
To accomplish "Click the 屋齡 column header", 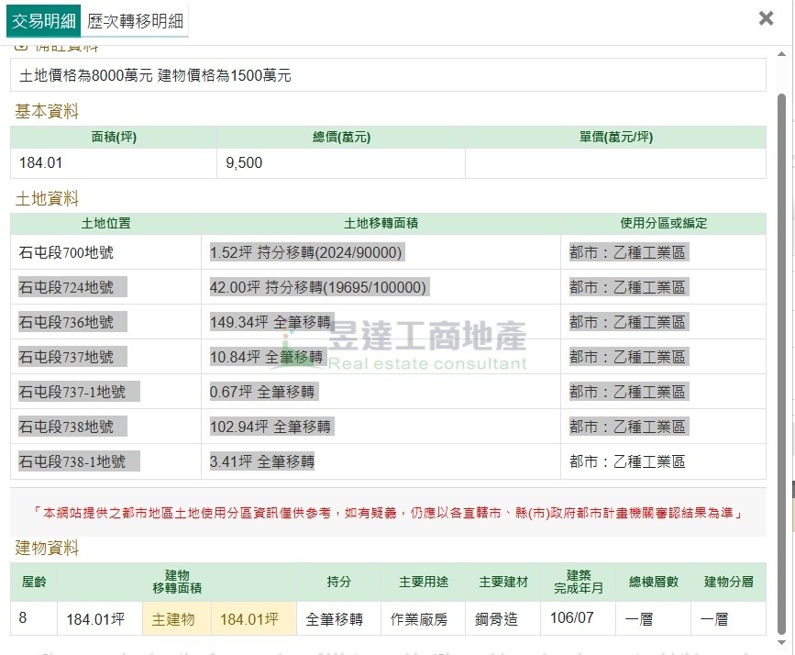I will point(34,582).
